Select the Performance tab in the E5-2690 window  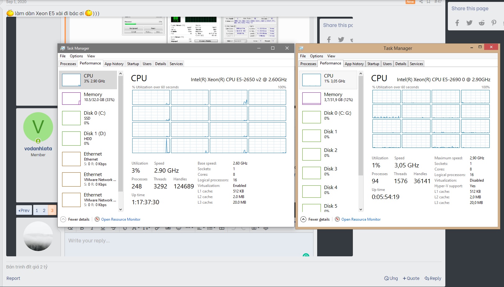[x=331, y=63]
